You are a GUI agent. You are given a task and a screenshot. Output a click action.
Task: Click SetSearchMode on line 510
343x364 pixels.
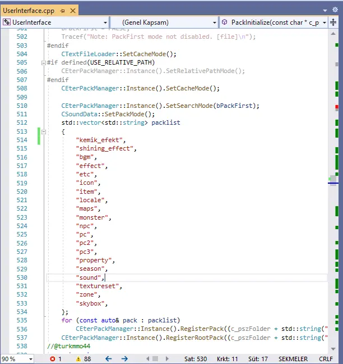click(x=189, y=106)
